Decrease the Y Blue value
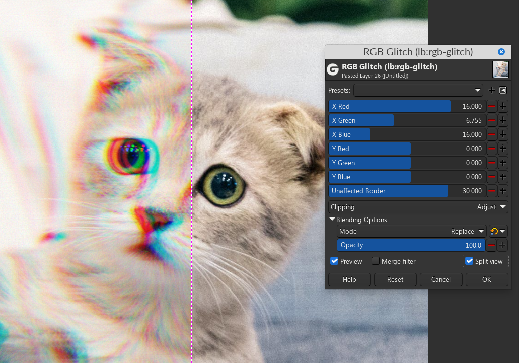This screenshot has width=519, height=363. [491, 177]
